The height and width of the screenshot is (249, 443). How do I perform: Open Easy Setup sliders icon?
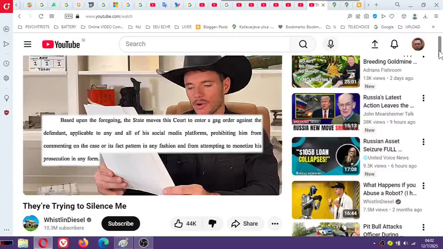pyautogui.click(x=436, y=16)
